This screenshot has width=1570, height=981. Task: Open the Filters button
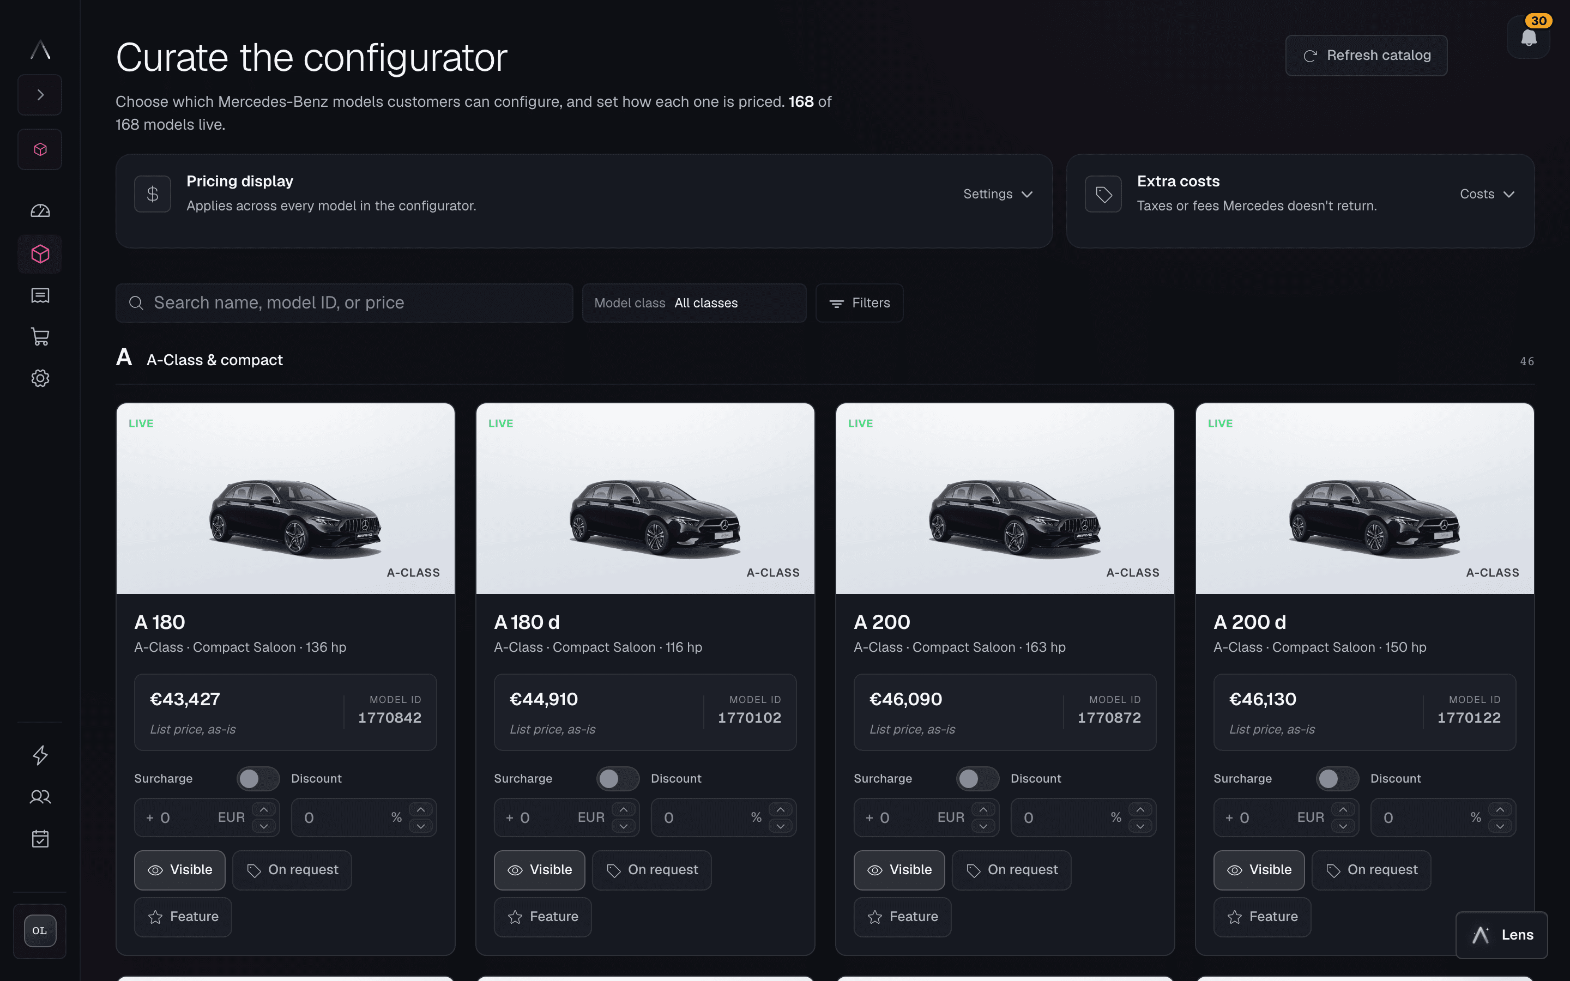pyautogui.click(x=860, y=303)
